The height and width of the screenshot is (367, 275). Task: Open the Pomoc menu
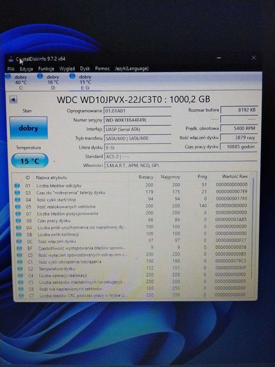coord(102,69)
